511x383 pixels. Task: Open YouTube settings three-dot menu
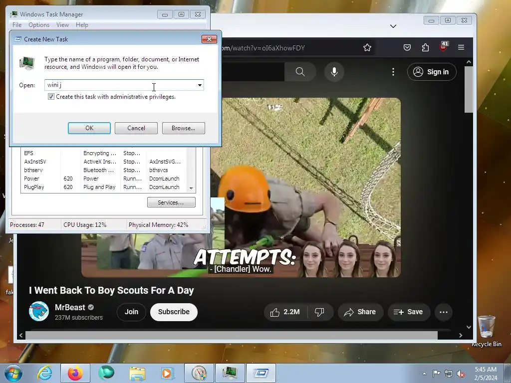[x=393, y=72]
